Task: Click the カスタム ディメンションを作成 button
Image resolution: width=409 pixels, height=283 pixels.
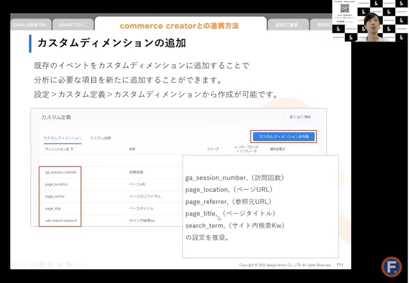Action: (x=284, y=136)
